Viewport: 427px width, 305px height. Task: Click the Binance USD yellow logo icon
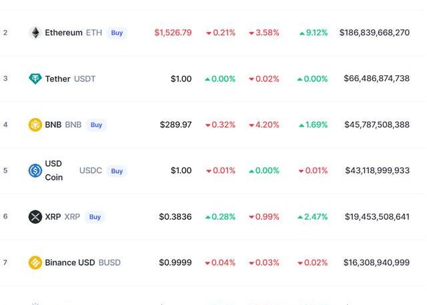[35, 262]
